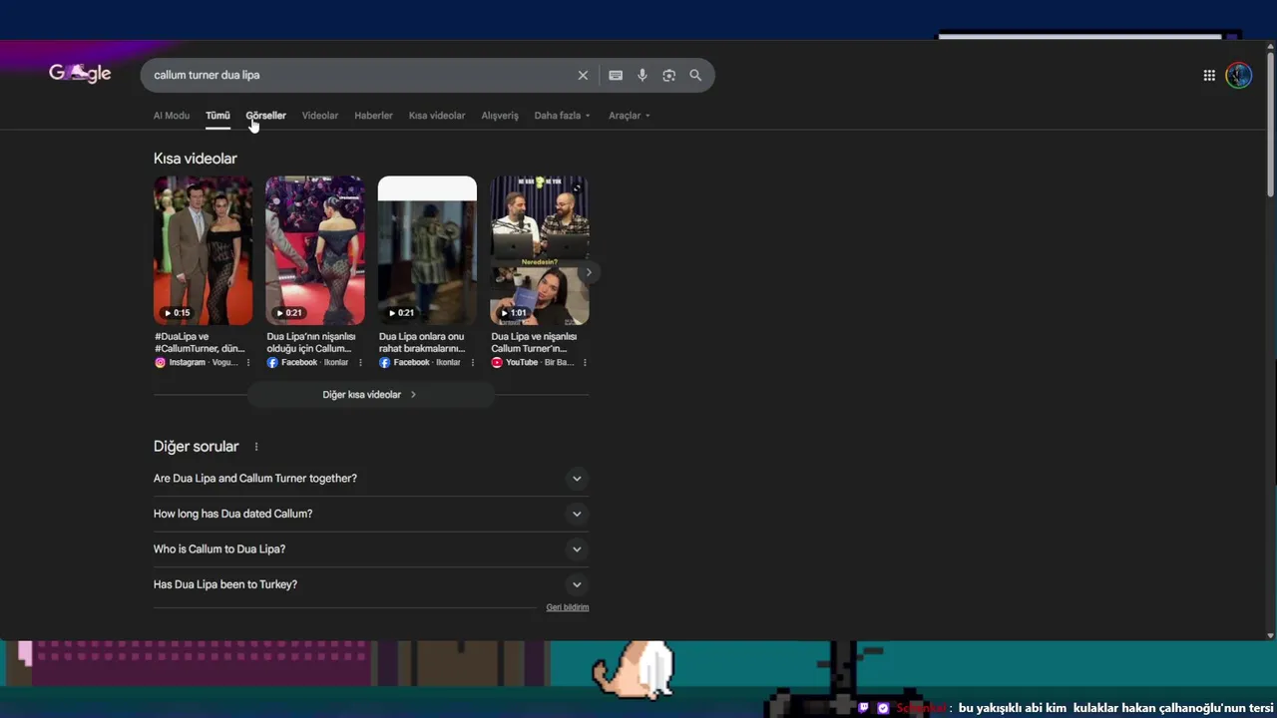Advance short videos carousel with right arrow
The height and width of the screenshot is (718, 1277).
(589, 272)
